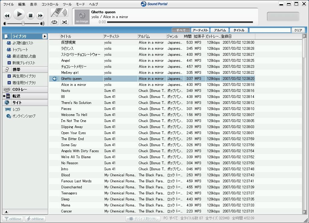This screenshot has width=309, height=223.
Task: Click the サイト globe icon
Action: [7, 102]
